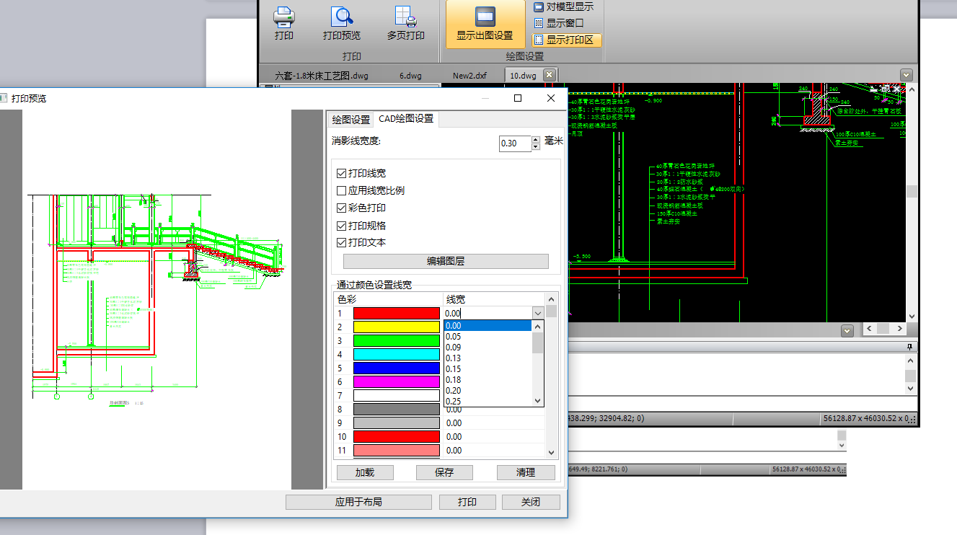Open the document tabs list arrow
957x535 pixels.
(x=907, y=75)
